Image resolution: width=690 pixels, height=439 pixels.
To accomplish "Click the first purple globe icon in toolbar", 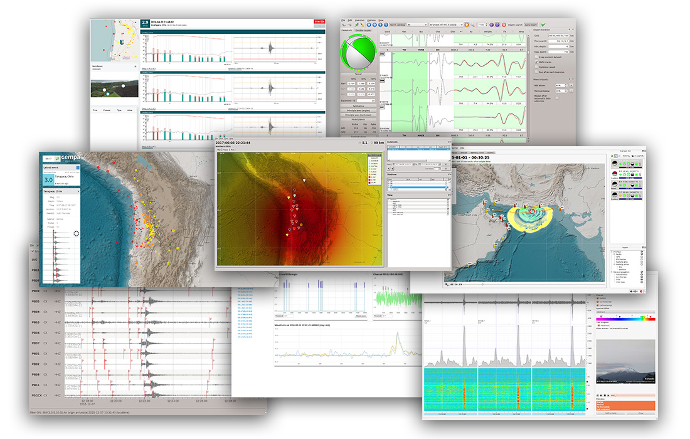I will [491, 24].
